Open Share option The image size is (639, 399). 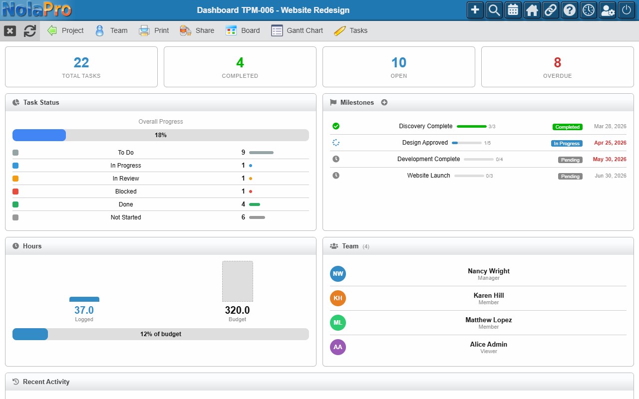coord(197,30)
